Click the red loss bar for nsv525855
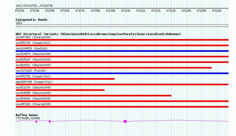This screenshot has width=236, height=136. 93,96
